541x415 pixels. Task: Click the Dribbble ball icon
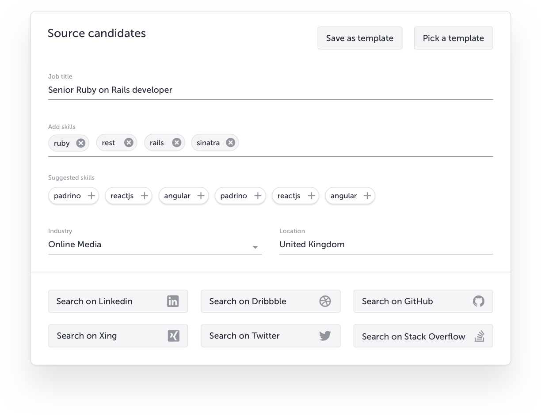[x=325, y=301]
